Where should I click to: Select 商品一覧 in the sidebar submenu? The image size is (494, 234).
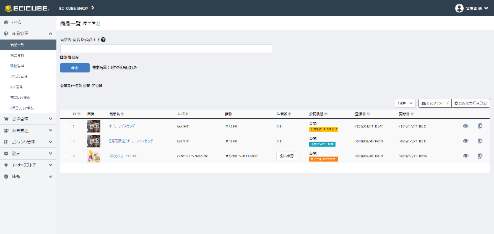[28, 45]
